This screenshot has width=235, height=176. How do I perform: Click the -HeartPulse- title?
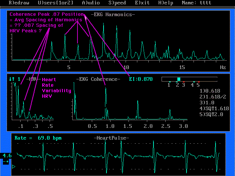[111, 138]
